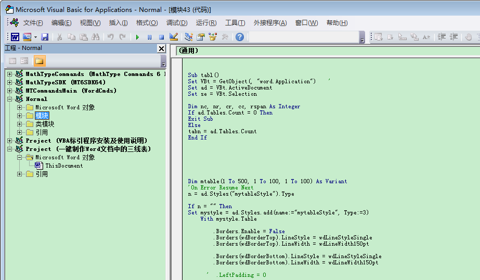Screen dimensions: 480x280
Task: Close the project explorer panel
Action: point(161,48)
